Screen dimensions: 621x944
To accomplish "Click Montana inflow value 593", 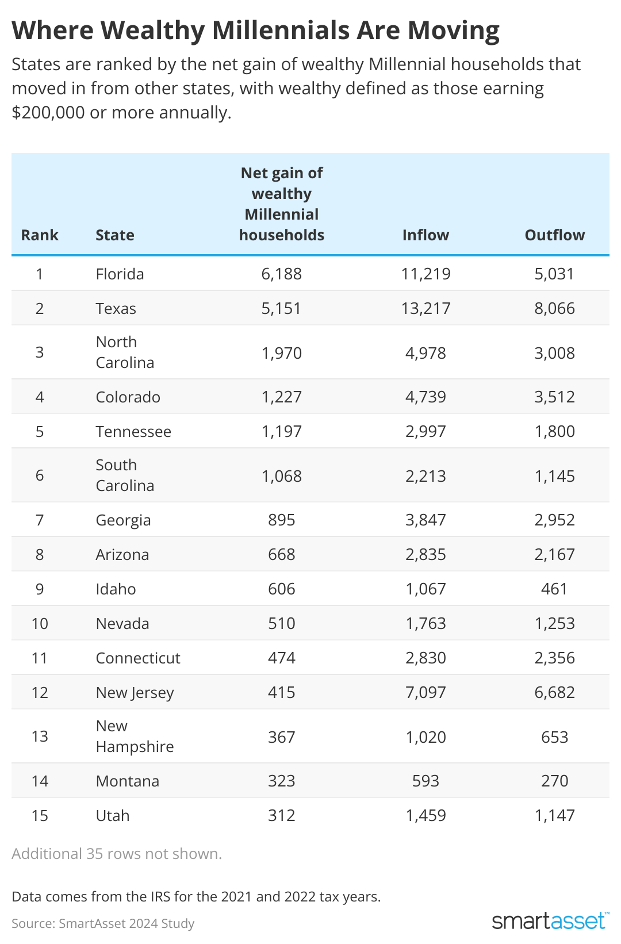I will (x=425, y=781).
